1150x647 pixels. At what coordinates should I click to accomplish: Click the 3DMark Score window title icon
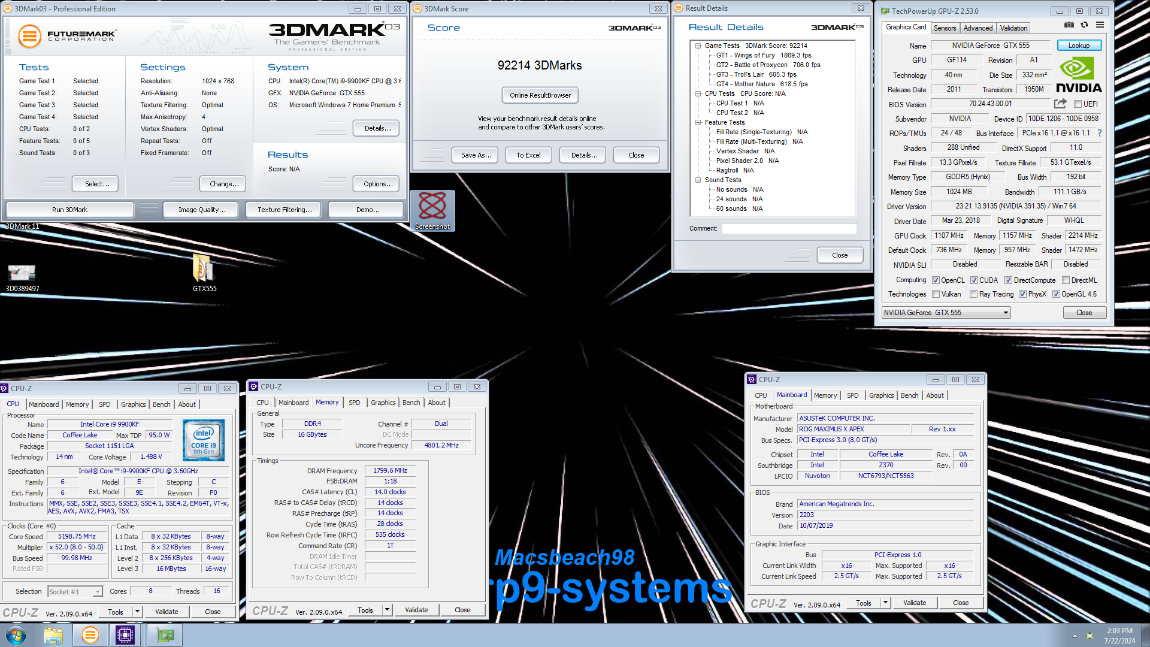[418, 9]
